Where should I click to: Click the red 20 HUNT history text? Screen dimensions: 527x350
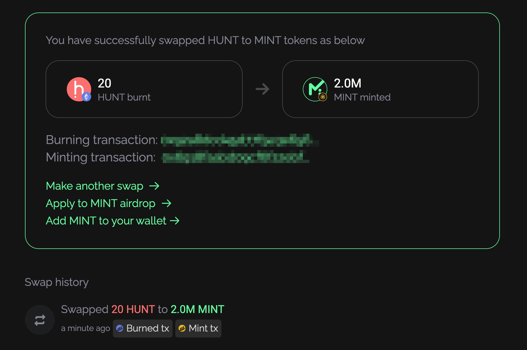(133, 309)
